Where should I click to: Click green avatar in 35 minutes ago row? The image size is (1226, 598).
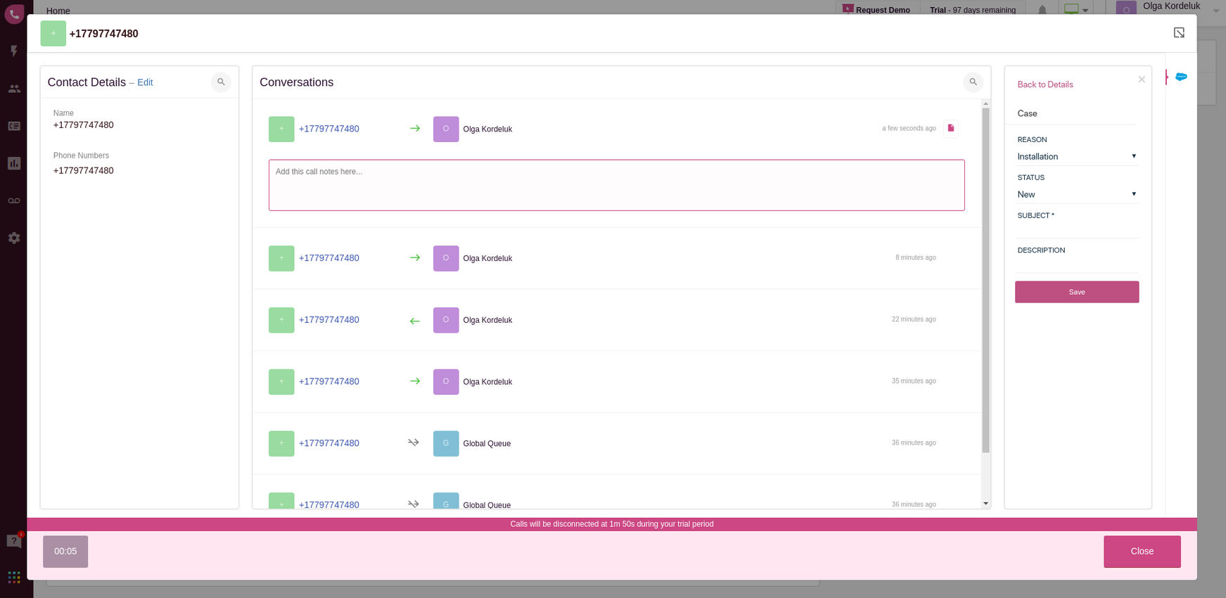tap(281, 382)
